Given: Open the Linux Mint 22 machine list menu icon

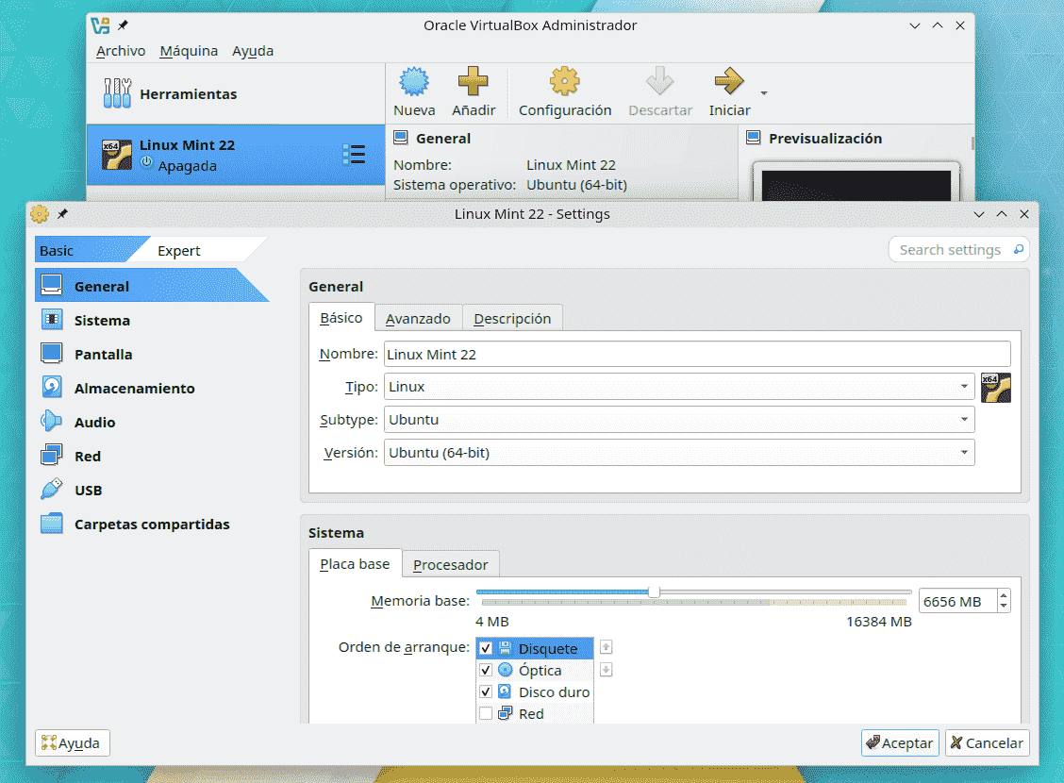Looking at the screenshot, I should click(355, 155).
